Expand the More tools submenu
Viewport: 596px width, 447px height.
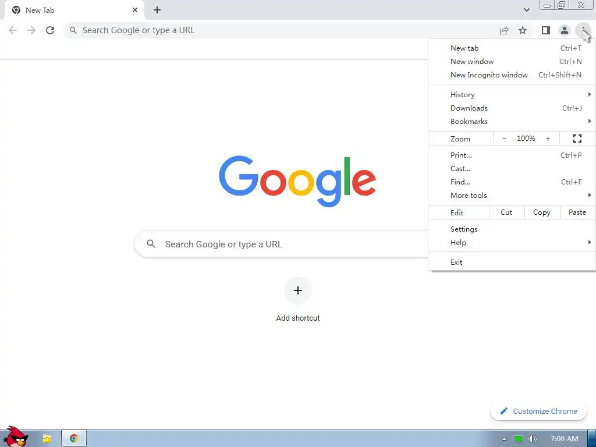pos(512,196)
